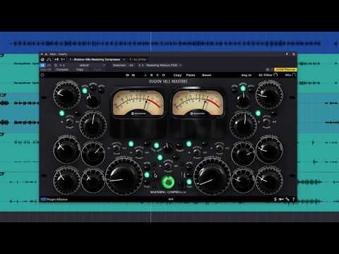This screenshot has height=254, width=339.
Task: Toggle the Key In option
Action: tap(246, 75)
